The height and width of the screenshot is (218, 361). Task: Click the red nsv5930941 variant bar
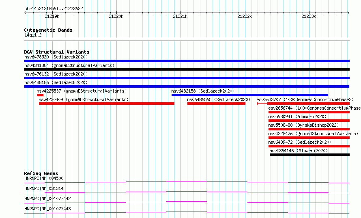[x=309, y=121]
